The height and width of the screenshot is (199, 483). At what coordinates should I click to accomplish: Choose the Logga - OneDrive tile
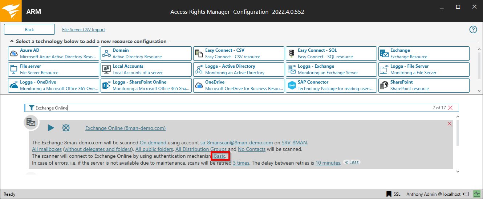coord(53,85)
